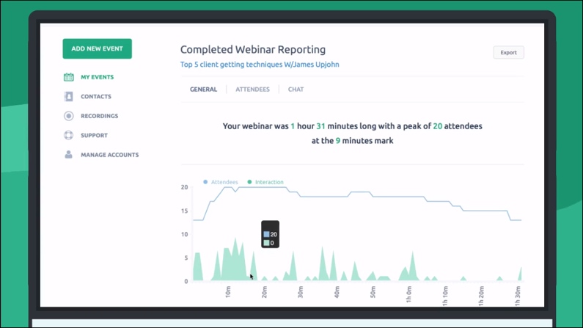
Task: Click the Manage Accounts person icon
Action: pyautogui.click(x=68, y=154)
